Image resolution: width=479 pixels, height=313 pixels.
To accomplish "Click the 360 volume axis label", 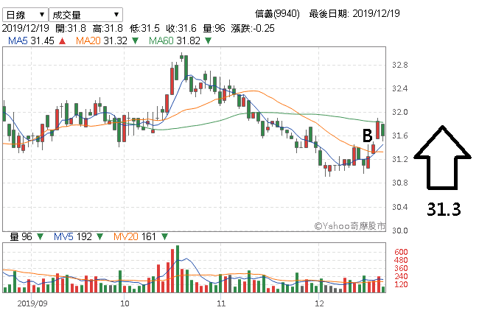I will 401,268.
